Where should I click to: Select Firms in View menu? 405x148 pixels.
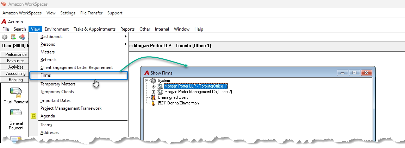(79, 76)
